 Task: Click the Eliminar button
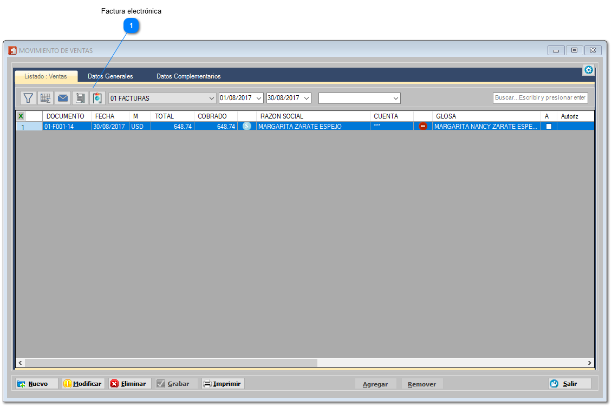pyautogui.click(x=130, y=384)
